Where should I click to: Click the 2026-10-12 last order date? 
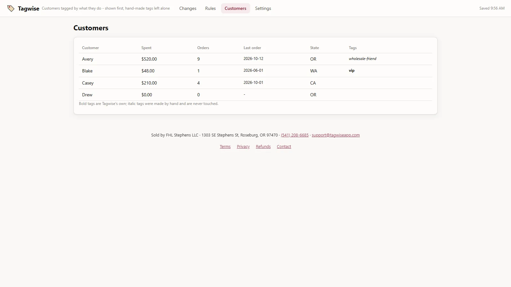coord(254,59)
